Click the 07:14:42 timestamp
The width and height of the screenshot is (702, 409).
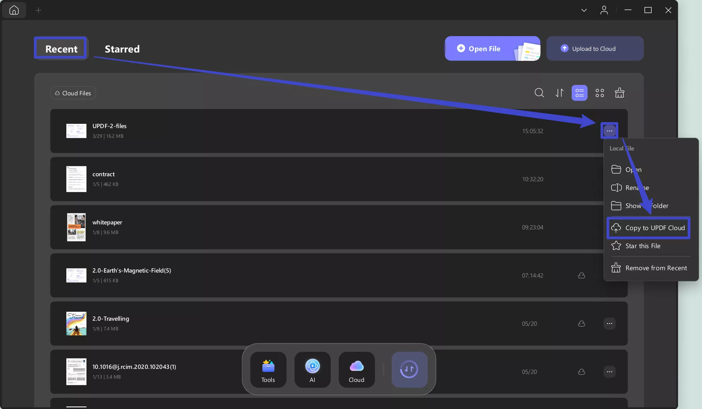532,275
